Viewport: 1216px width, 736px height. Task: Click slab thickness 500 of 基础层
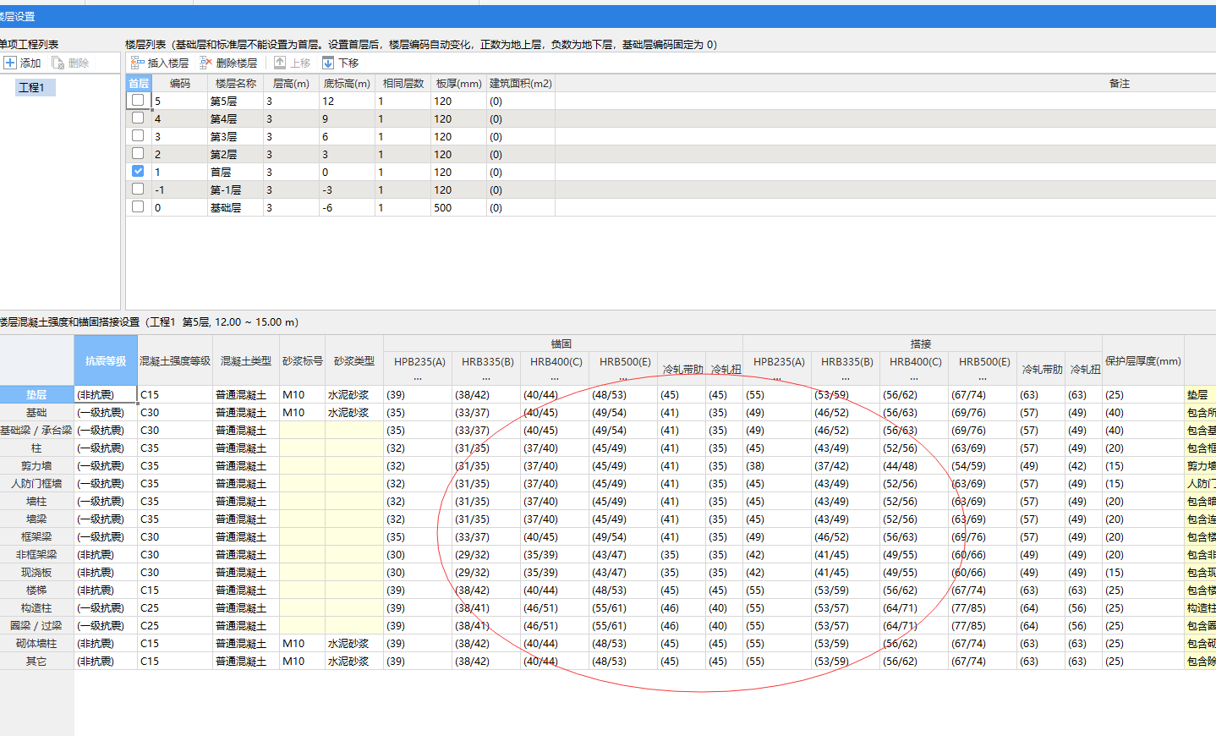[x=458, y=208]
